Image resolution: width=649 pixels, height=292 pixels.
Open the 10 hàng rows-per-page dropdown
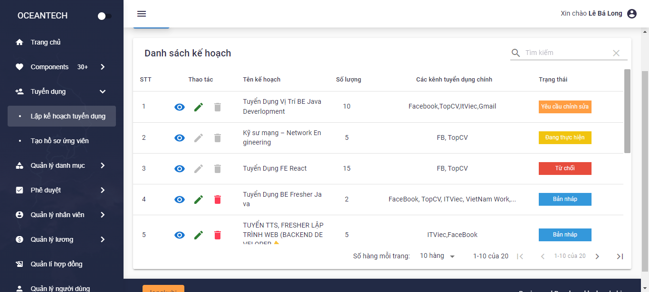click(x=438, y=256)
